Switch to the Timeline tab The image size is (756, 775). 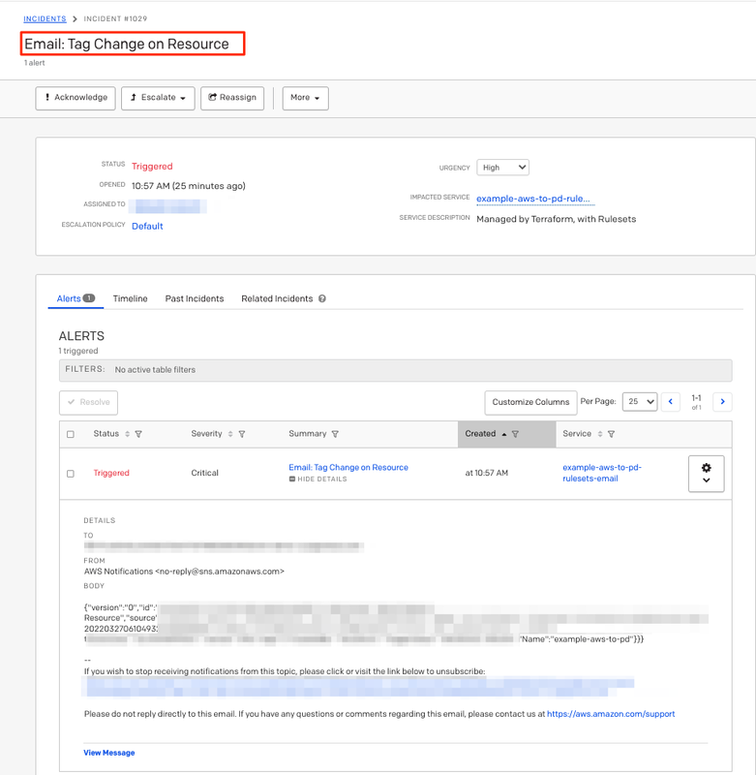point(131,298)
